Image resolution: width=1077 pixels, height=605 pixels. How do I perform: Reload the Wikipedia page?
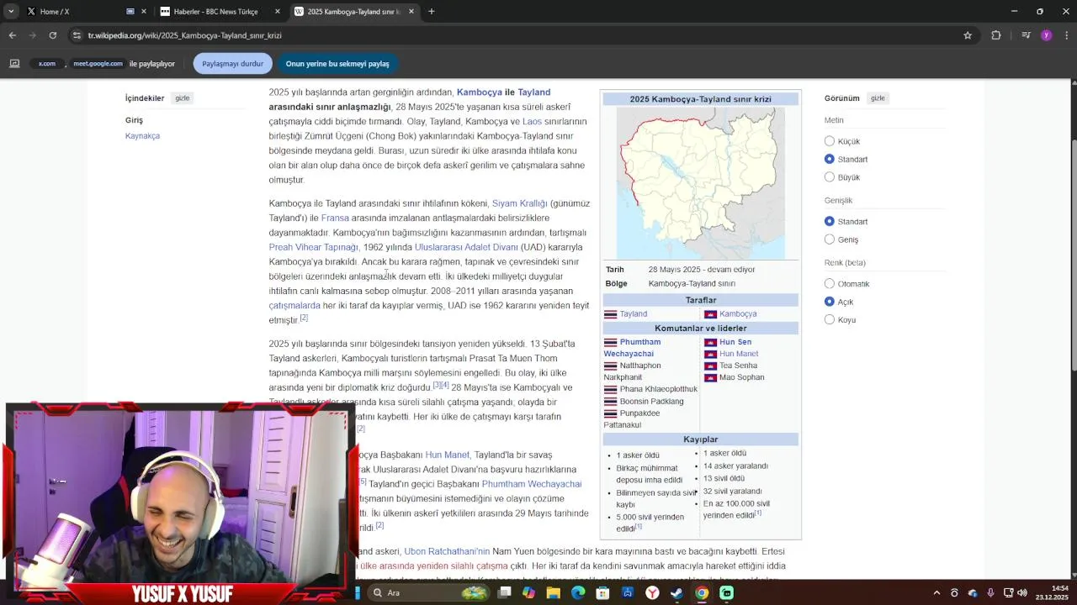(52, 35)
